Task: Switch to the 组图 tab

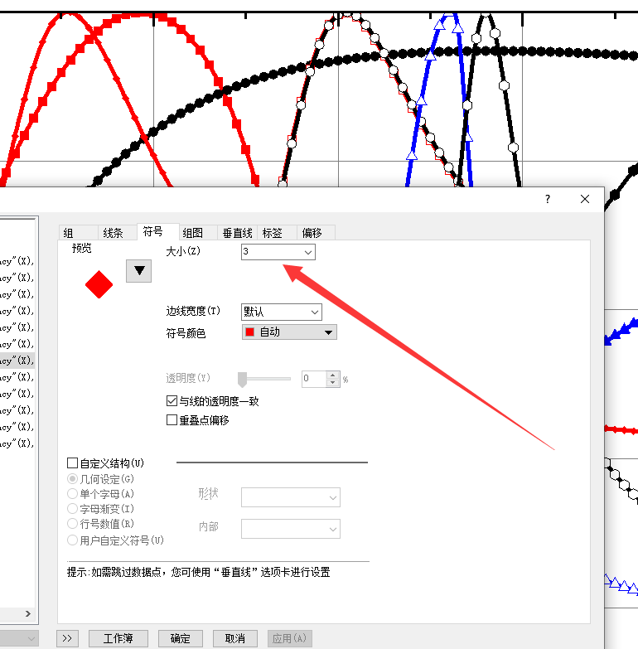Action: pyautogui.click(x=198, y=233)
